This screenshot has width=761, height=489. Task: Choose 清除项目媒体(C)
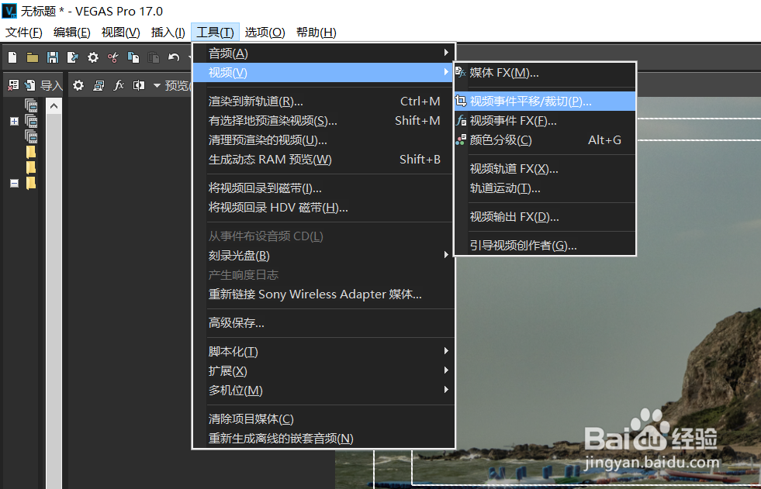pyautogui.click(x=323, y=418)
